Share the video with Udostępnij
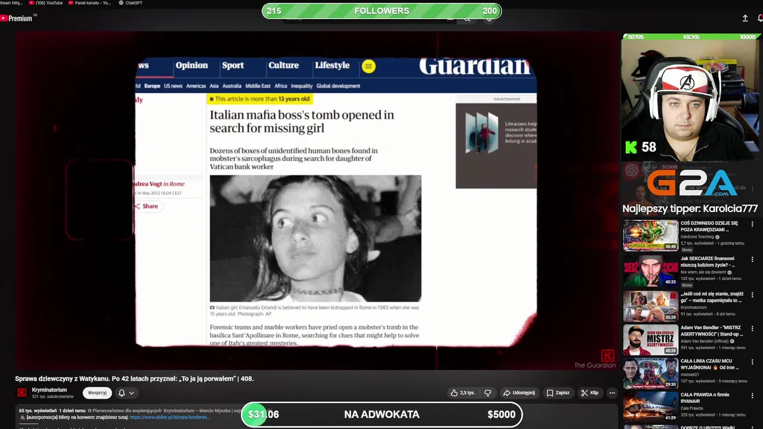This screenshot has width=763, height=429. point(519,393)
